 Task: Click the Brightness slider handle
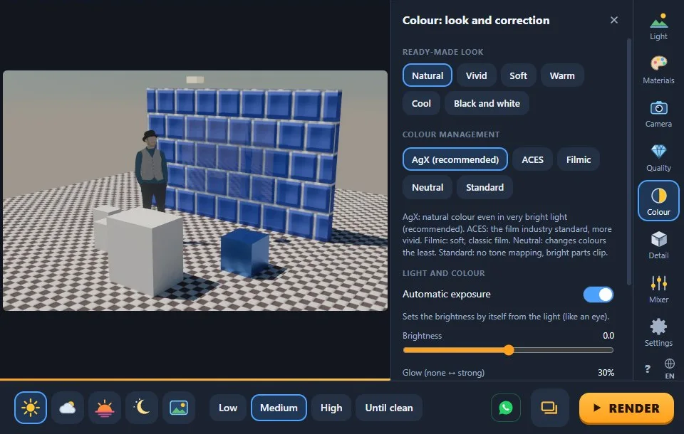pyautogui.click(x=509, y=350)
